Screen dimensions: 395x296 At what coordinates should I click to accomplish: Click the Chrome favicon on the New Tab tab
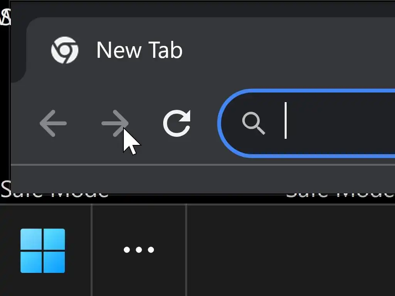coord(65,50)
